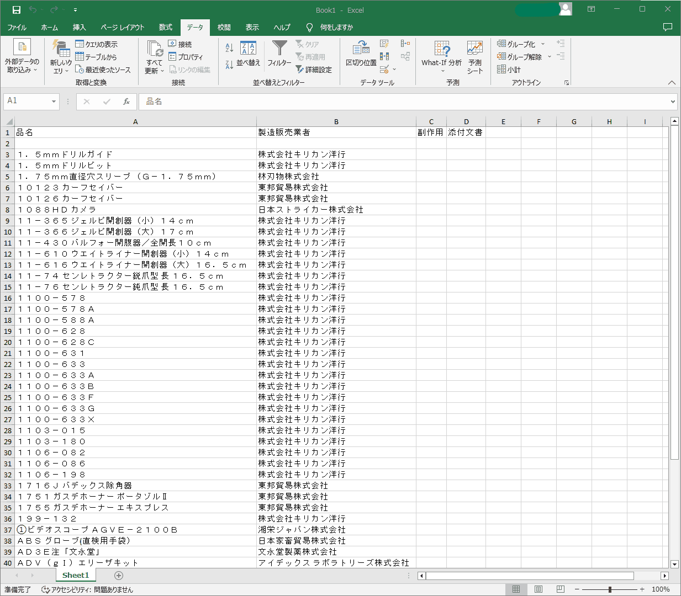Open the グループ化 dropdown arrow
This screenshot has height=596, width=681.
click(x=543, y=44)
